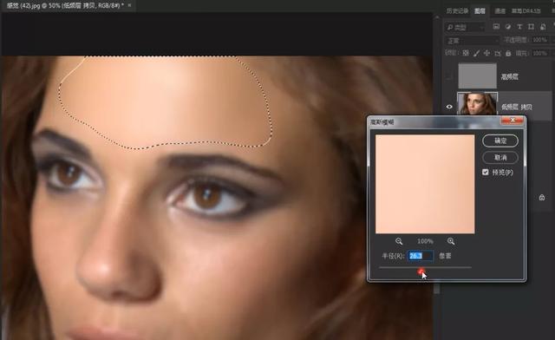Click the blur radius slider handle
The width and height of the screenshot is (555, 340).
coord(421,271)
